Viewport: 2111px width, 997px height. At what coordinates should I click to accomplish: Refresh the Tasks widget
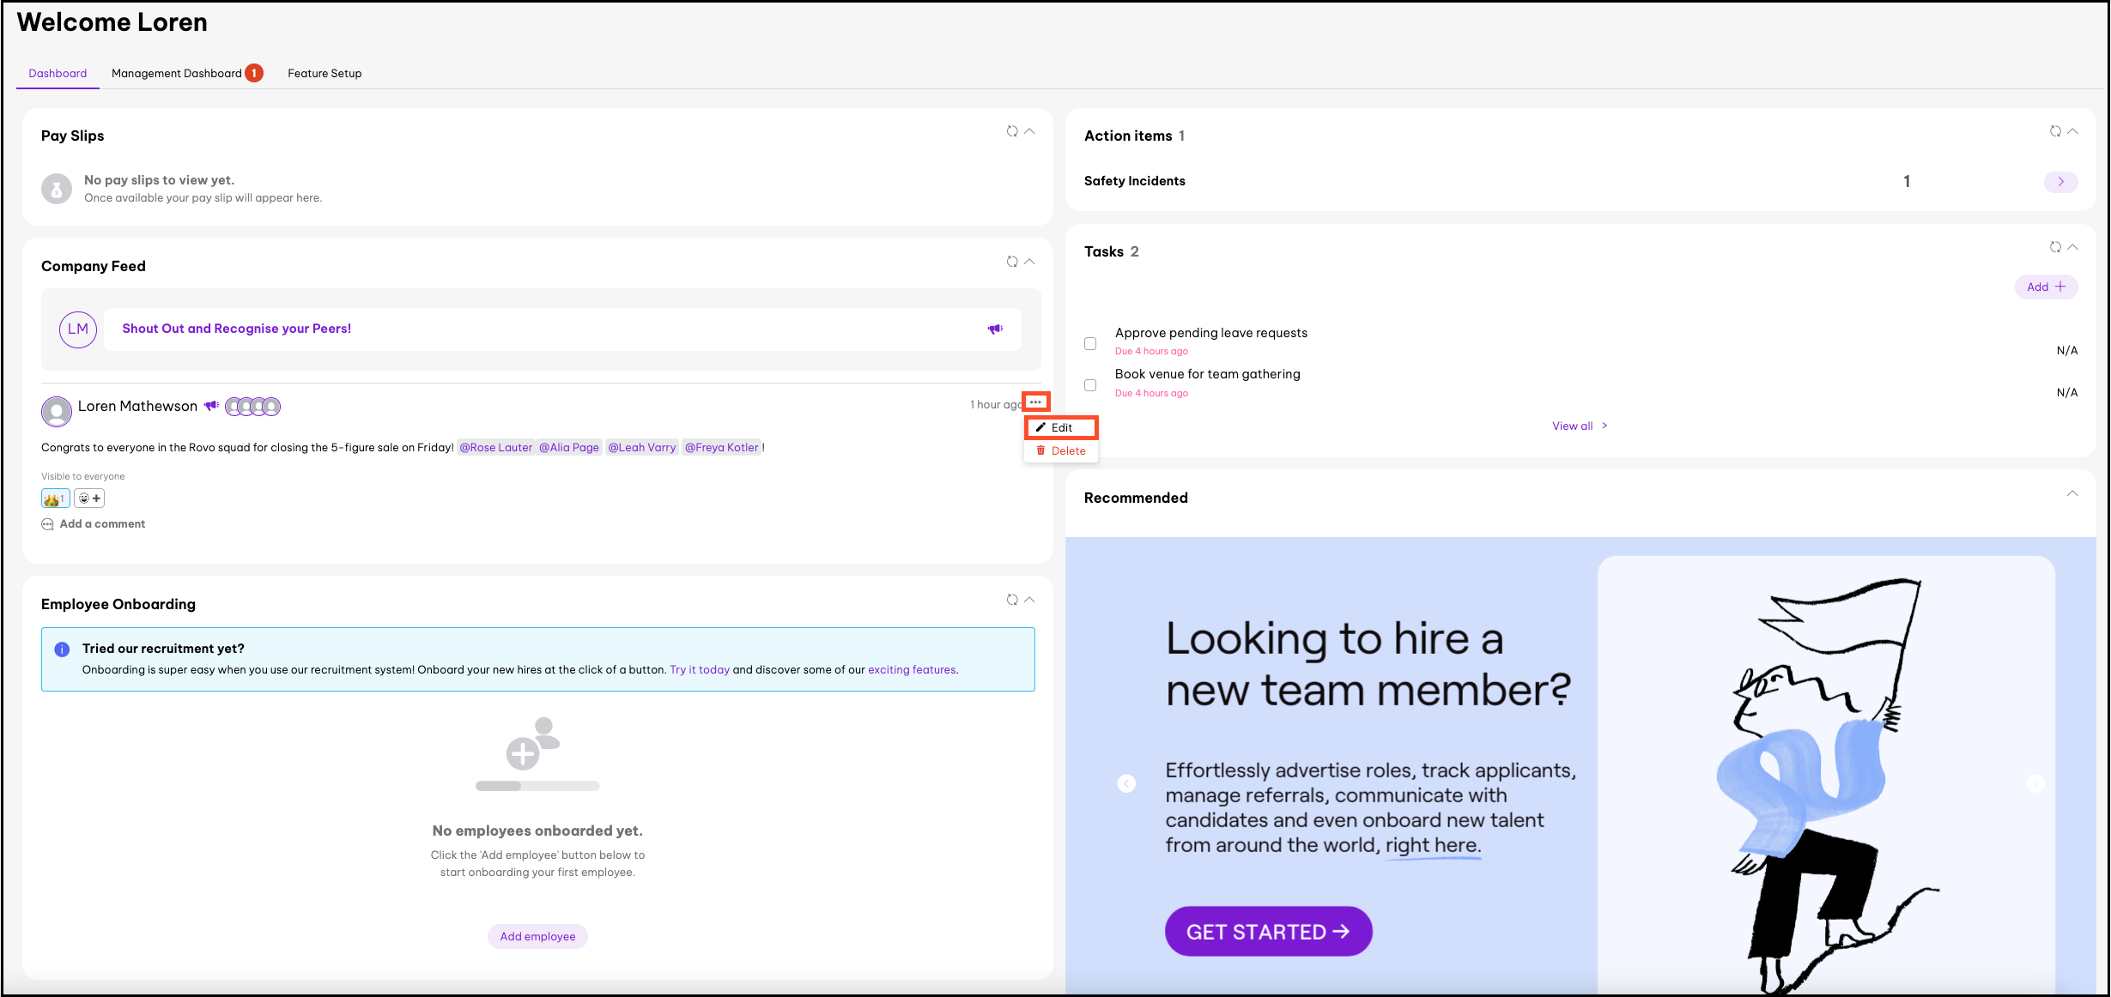[x=2055, y=247]
